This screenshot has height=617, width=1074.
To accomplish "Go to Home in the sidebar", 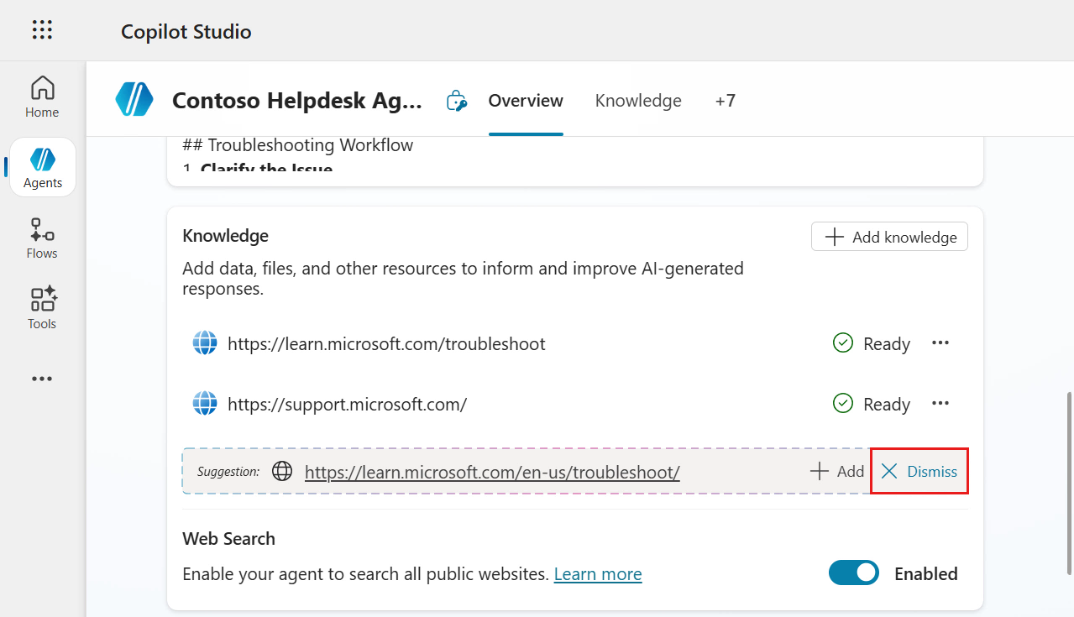I will (42, 97).
